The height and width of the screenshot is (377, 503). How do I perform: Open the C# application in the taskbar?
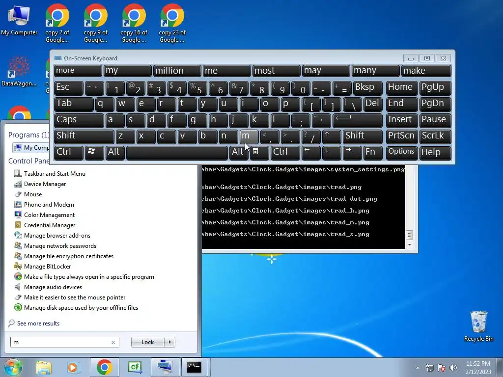pyautogui.click(x=135, y=367)
